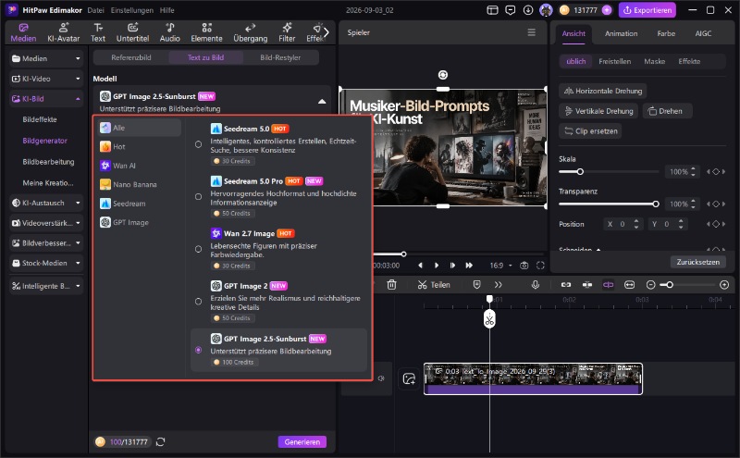This screenshot has height=458, width=740.
Task: Switch to the Referenzbild tab
Action: (131, 57)
